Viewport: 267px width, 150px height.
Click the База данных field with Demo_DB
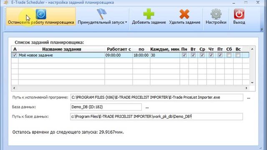pyautogui.click(x=106, y=107)
